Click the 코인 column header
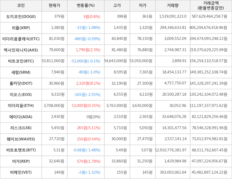The image size is (232, 179). (21, 6)
